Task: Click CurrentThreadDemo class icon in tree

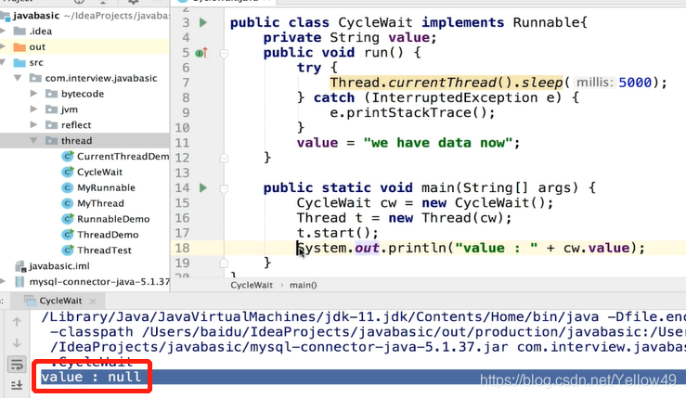Action: tap(68, 156)
